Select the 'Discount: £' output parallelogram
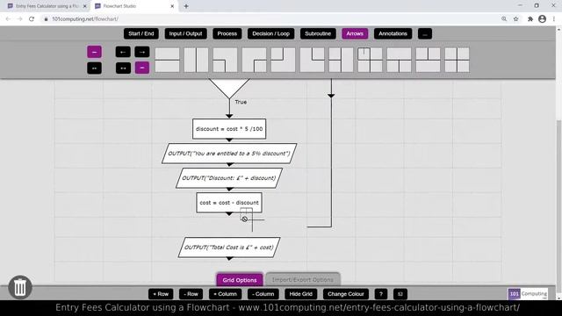 (229, 178)
